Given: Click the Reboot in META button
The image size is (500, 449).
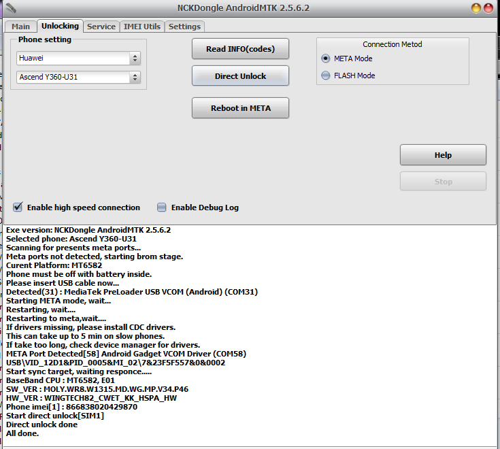Looking at the screenshot, I should (240, 108).
